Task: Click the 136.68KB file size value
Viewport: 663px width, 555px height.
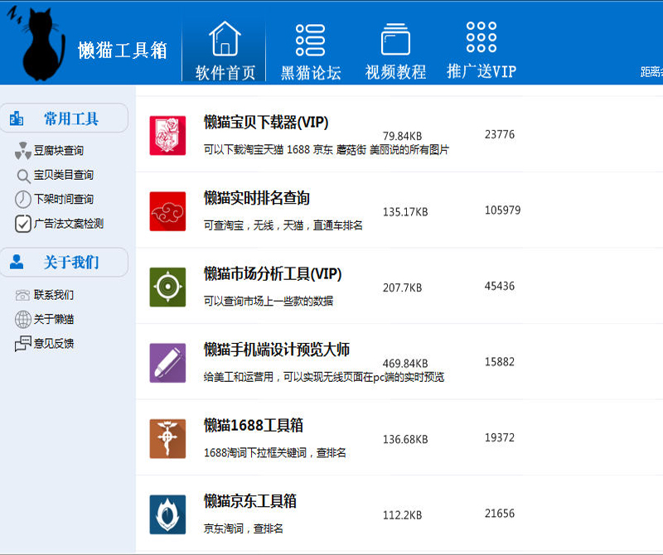Action: pyautogui.click(x=405, y=439)
